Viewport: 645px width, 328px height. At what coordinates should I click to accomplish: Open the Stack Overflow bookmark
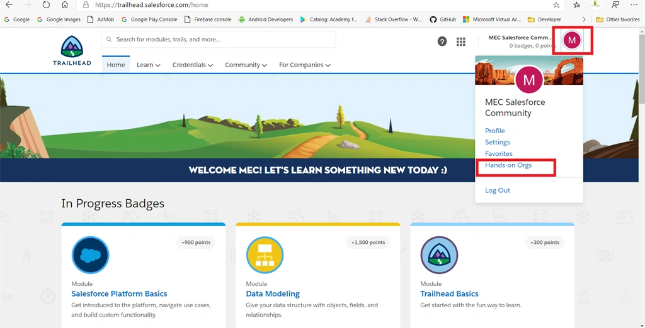coord(393,19)
